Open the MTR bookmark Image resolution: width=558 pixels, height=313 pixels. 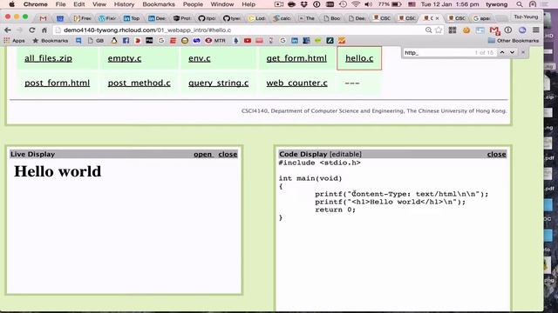click(x=215, y=41)
